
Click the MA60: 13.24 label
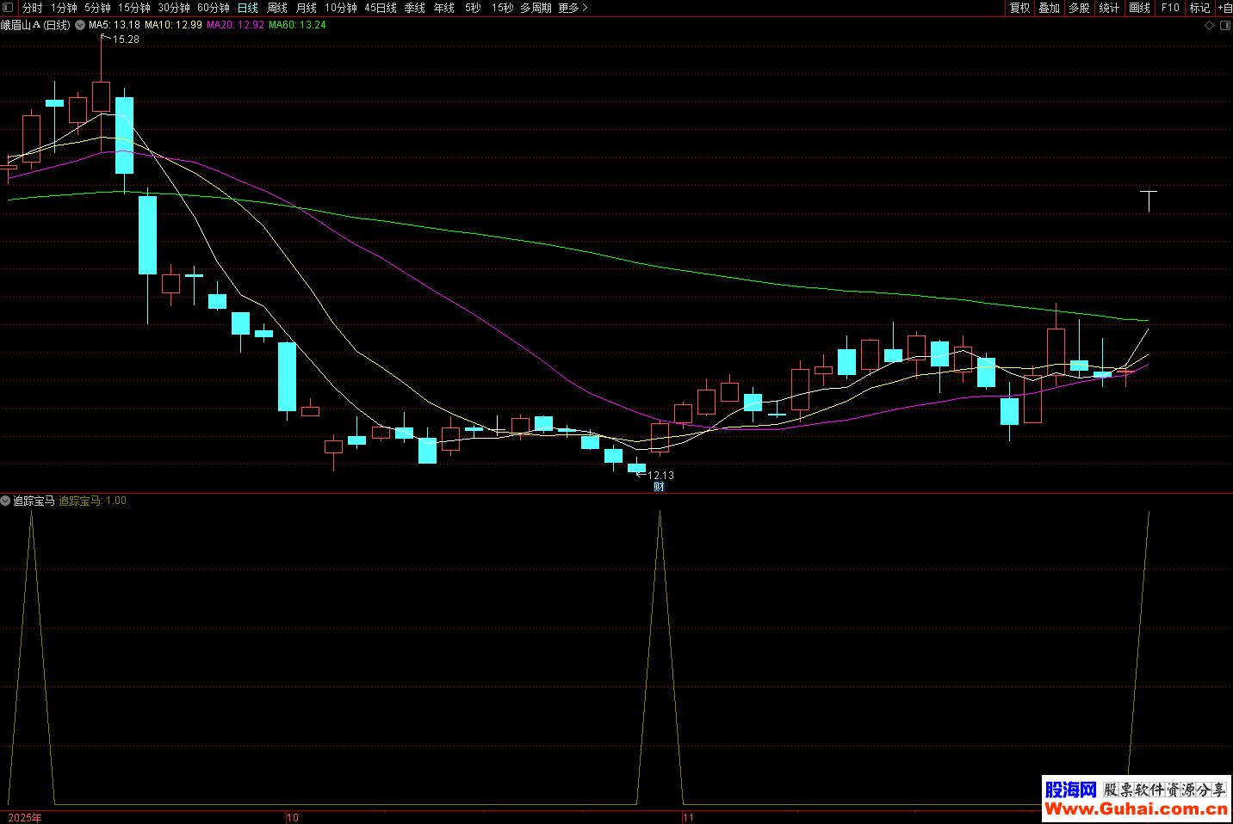pyautogui.click(x=297, y=25)
